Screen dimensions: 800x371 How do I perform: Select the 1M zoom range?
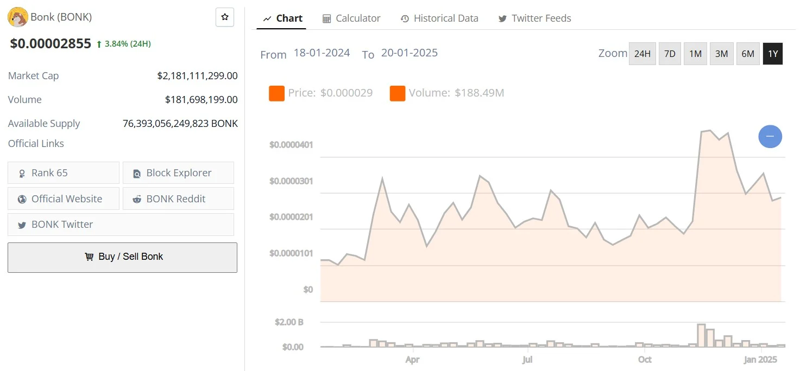click(x=695, y=54)
